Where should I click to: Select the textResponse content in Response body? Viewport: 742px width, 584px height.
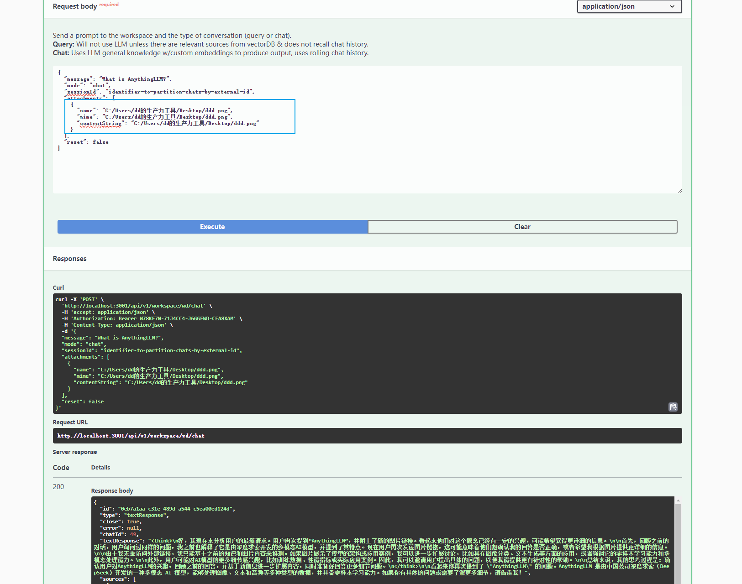(x=365, y=554)
